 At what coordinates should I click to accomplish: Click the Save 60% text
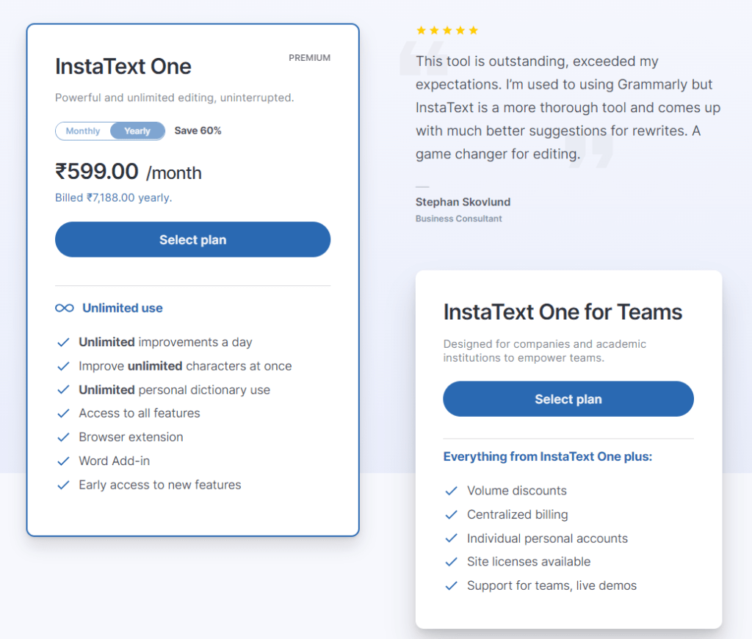coord(198,131)
